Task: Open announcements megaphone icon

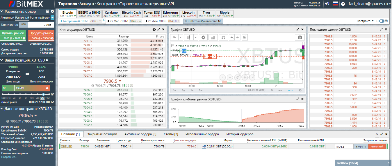Action: (327, 4)
